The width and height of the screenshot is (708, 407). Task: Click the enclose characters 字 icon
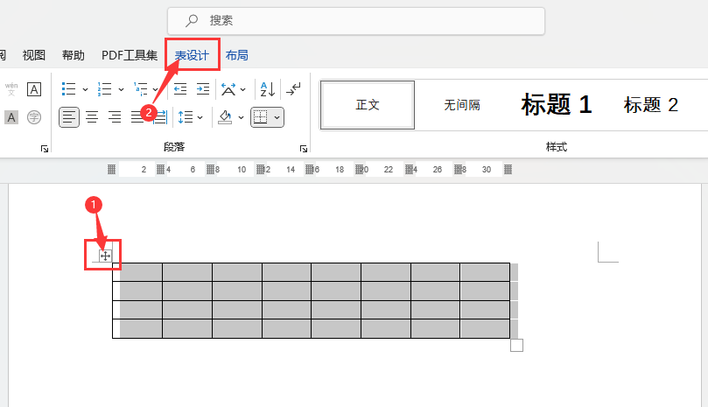34,117
